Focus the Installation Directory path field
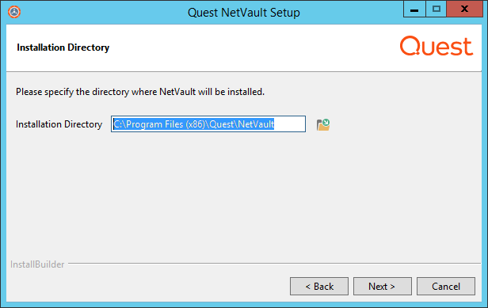The height and width of the screenshot is (308, 488). coord(208,124)
